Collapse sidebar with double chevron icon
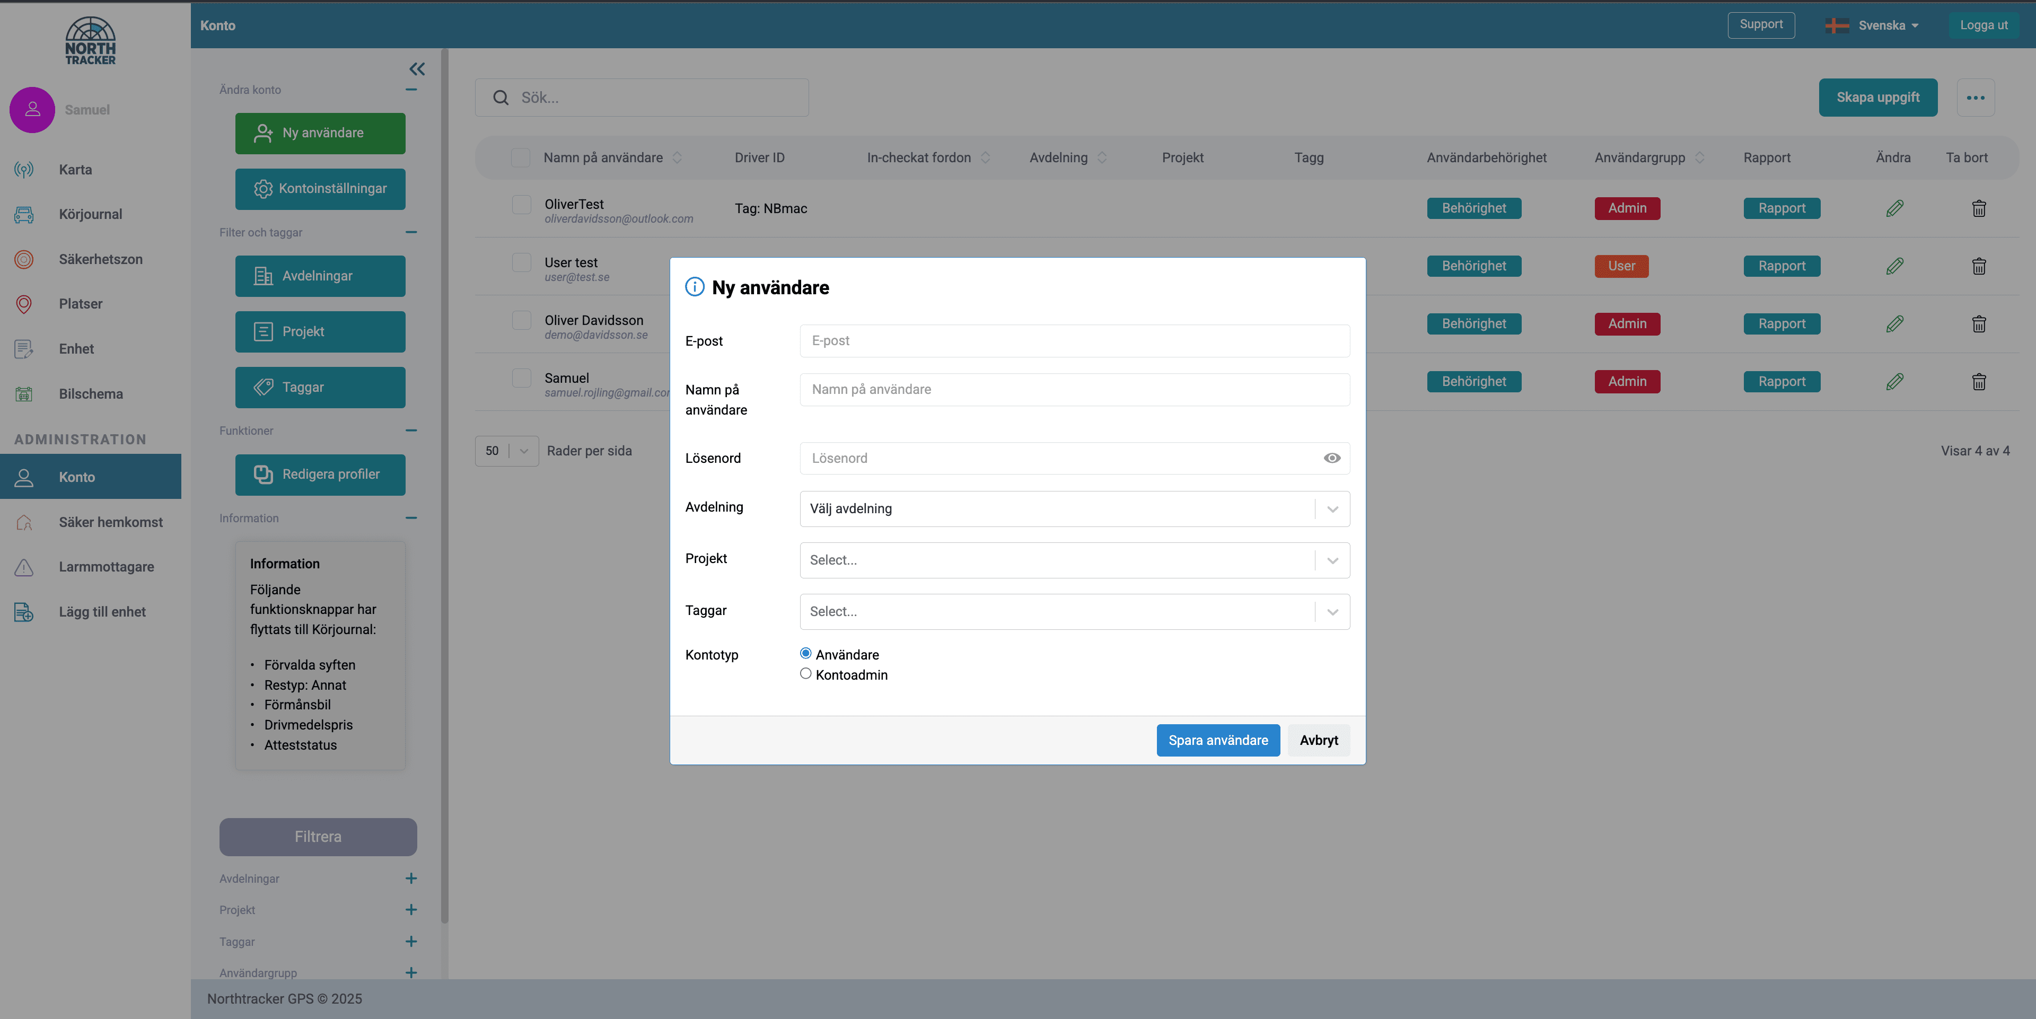Screen dimensions: 2036x1019 [417, 69]
